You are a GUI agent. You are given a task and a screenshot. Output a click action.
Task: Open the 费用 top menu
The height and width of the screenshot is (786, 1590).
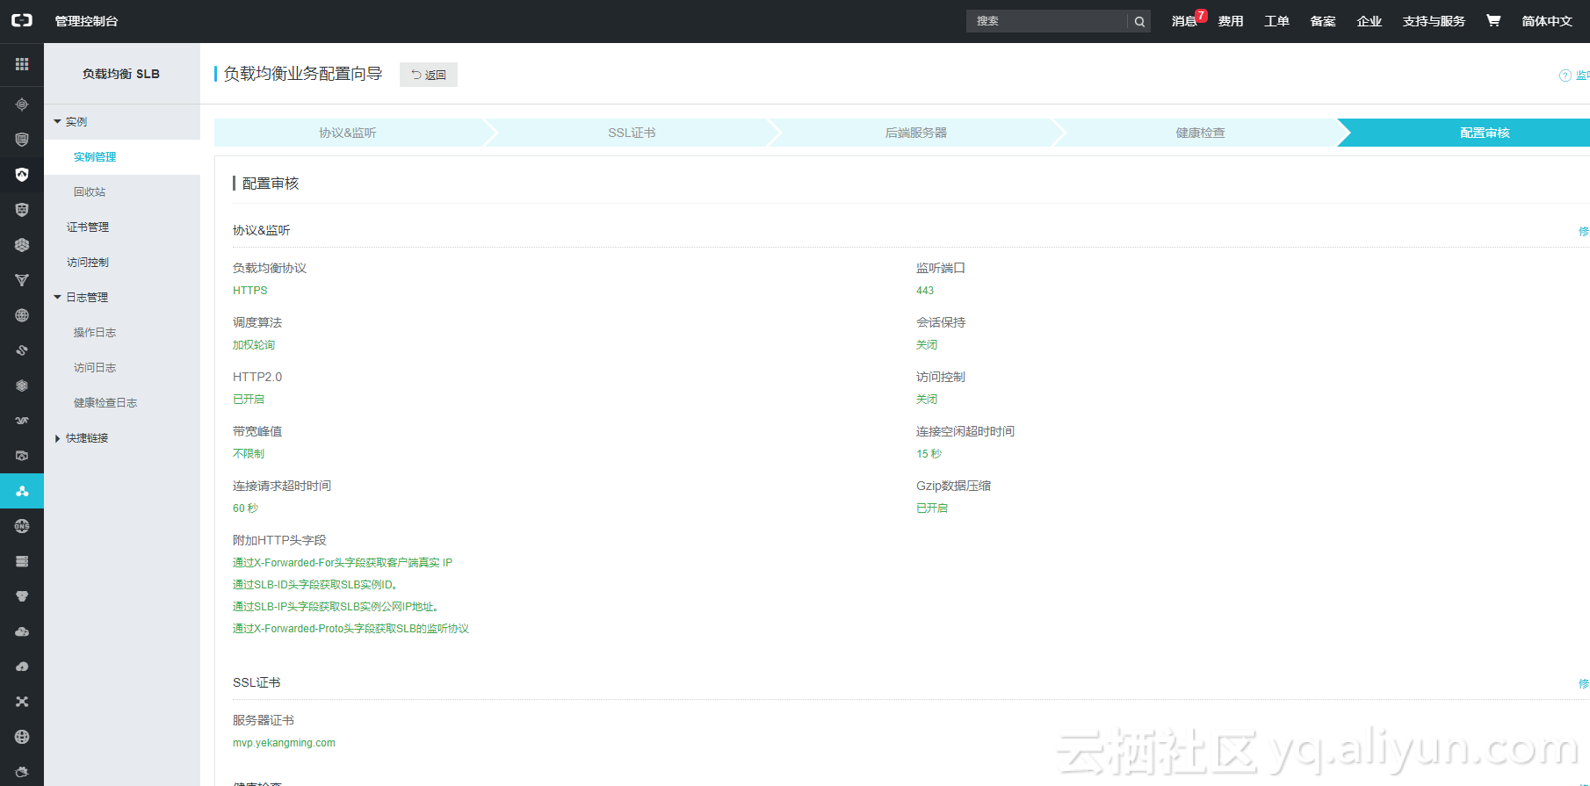(1230, 21)
